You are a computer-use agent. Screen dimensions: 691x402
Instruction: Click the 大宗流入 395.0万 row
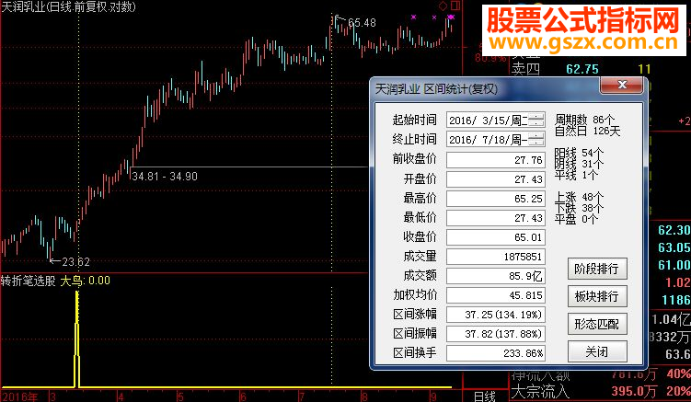(600, 391)
